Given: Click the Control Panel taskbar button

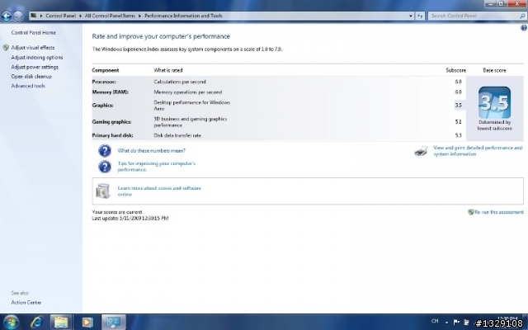Looking at the screenshot, I should point(113,323).
